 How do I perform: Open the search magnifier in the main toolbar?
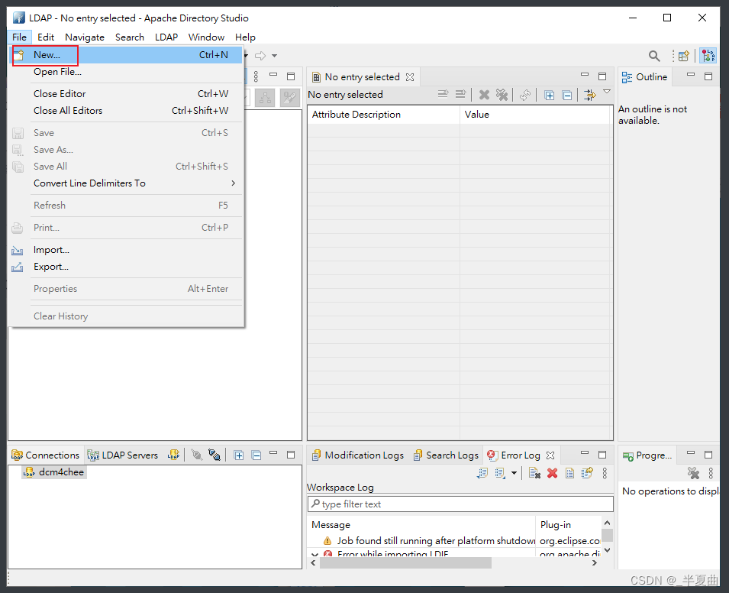tap(653, 56)
